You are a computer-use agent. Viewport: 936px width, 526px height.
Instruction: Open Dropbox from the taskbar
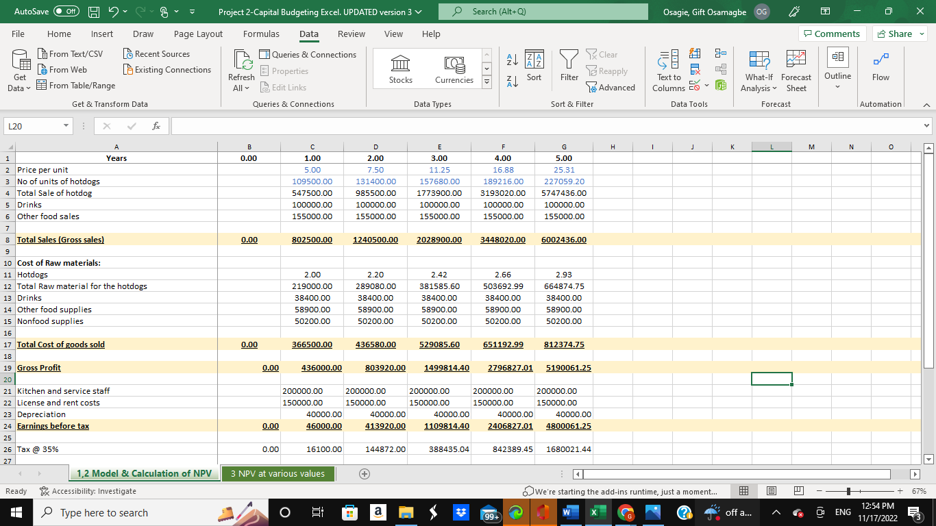461,512
